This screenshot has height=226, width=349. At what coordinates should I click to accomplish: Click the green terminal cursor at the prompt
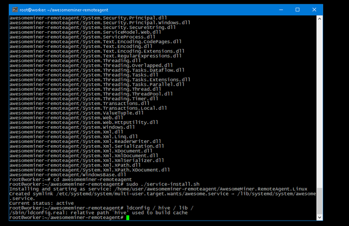(x=128, y=217)
